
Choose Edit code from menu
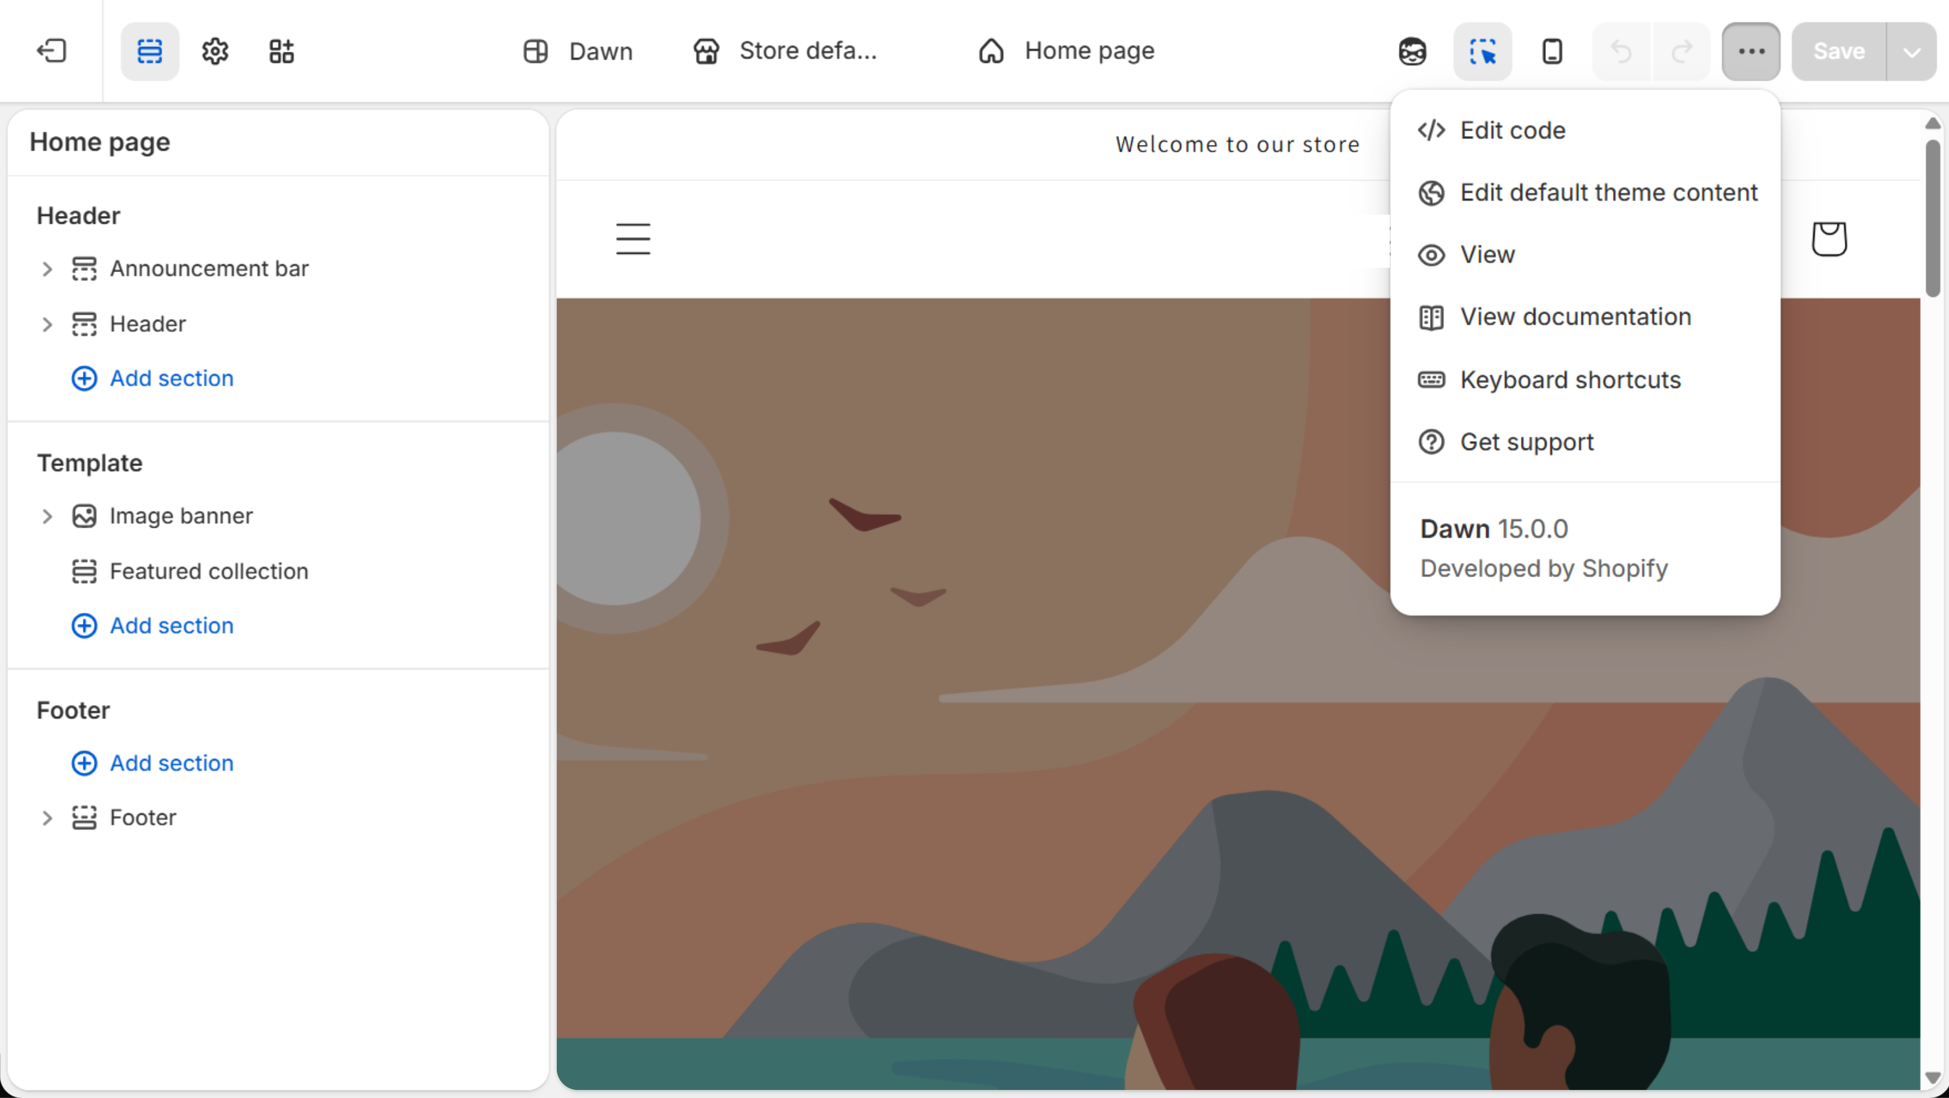1585,130
